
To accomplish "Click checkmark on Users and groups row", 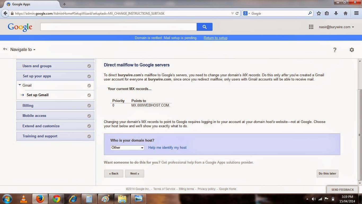I will point(89,66).
